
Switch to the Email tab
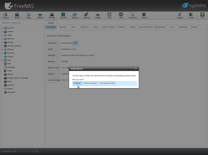point(96,27)
